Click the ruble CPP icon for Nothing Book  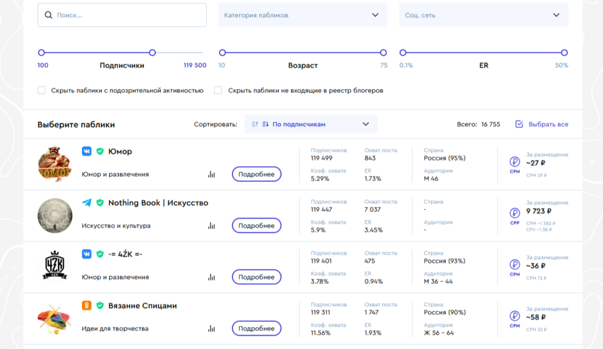click(x=515, y=214)
